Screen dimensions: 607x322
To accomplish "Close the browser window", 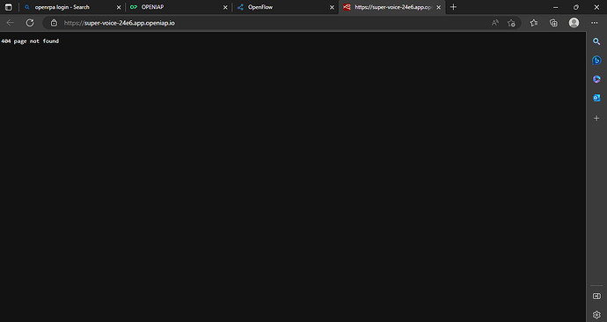I will tap(596, 7).
